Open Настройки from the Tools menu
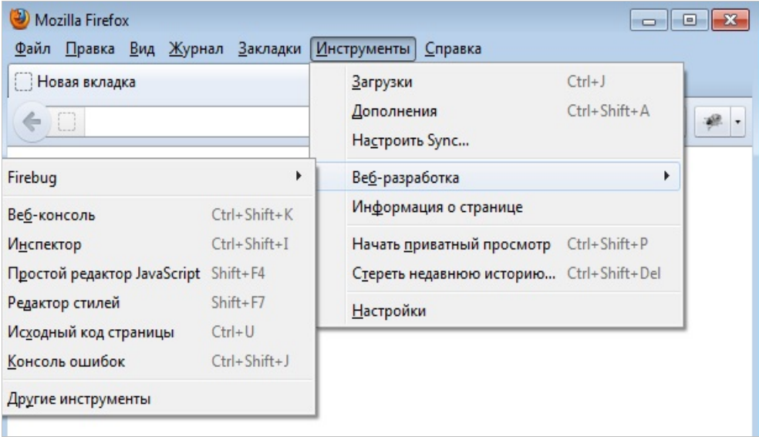The width and height of the screenshot is (759, 437). tap(389, 311)
